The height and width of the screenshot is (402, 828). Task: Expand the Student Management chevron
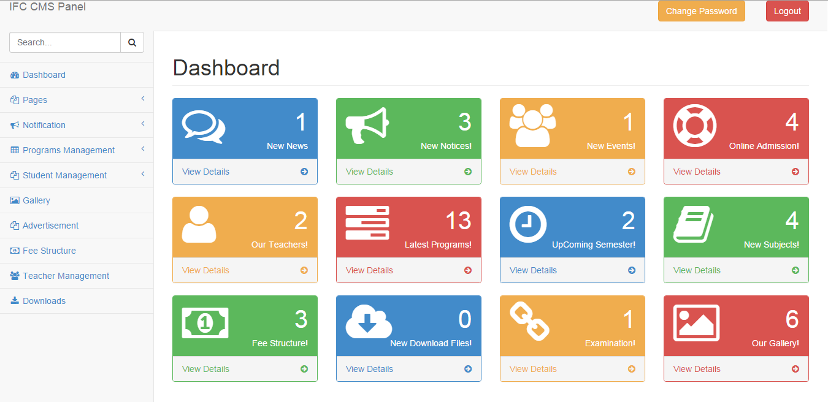click(x=142, y=174)
